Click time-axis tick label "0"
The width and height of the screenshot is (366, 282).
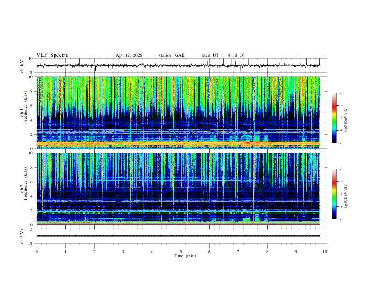pyautogui.click(x=37, y=252)
